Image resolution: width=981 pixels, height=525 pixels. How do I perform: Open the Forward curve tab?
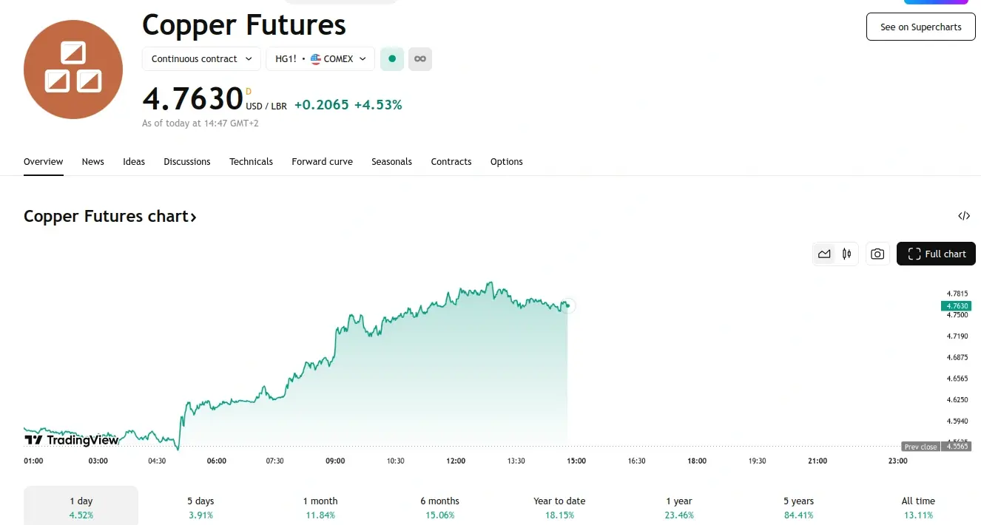coord(322,162)
